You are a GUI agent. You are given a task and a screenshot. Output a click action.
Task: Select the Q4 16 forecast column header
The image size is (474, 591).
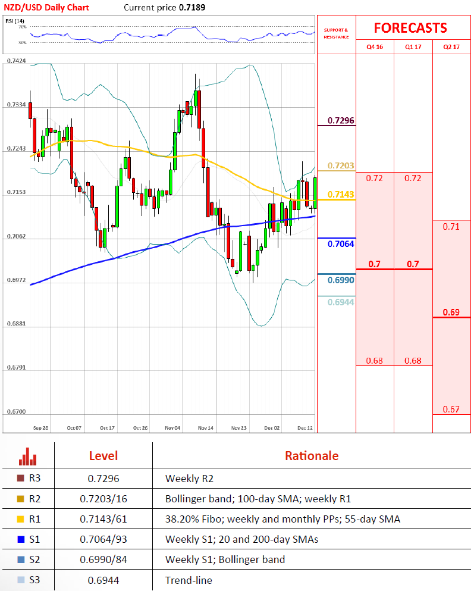coord(375,47)
